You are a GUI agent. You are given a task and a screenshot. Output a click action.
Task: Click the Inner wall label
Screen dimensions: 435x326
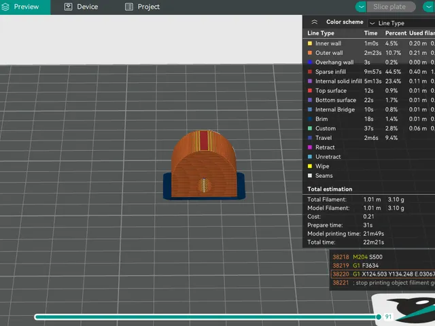click(x=328, y=43)
